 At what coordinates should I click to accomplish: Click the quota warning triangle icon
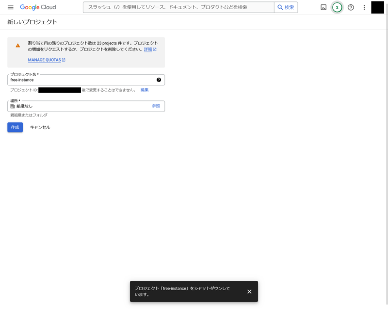click(x=18, y=46)
